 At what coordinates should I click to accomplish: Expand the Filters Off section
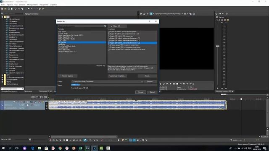pos(117,26)
